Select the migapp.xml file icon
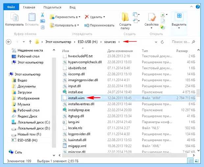Screen dimensions: 204x167 [x=65, y=146]
